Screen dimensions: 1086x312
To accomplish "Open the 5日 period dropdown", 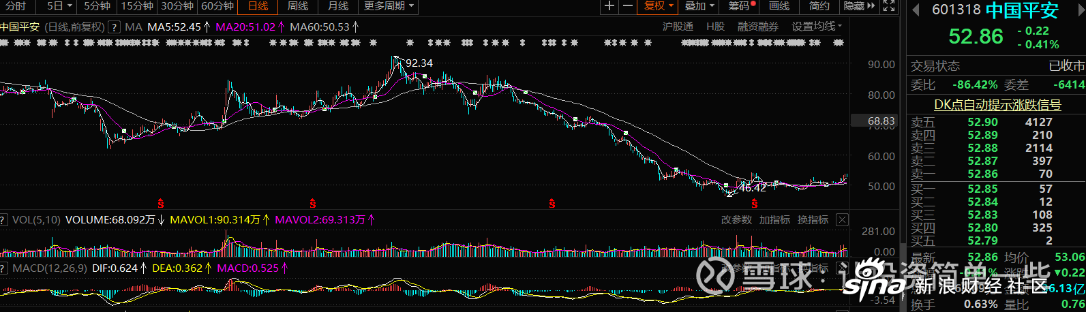I will tap(60, 6).
